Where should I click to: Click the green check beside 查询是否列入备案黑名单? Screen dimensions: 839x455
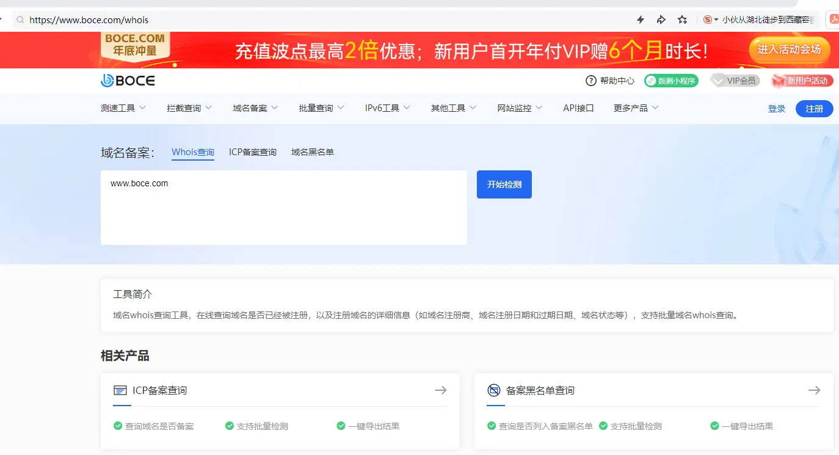492,426
